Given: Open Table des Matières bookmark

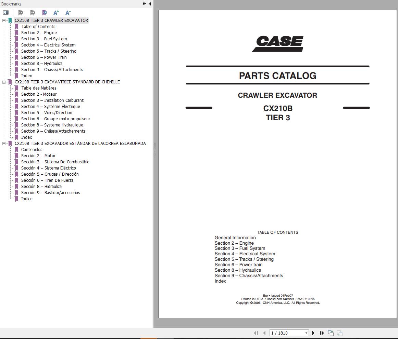Looking at the screenshot, I should tap(39, 88).
